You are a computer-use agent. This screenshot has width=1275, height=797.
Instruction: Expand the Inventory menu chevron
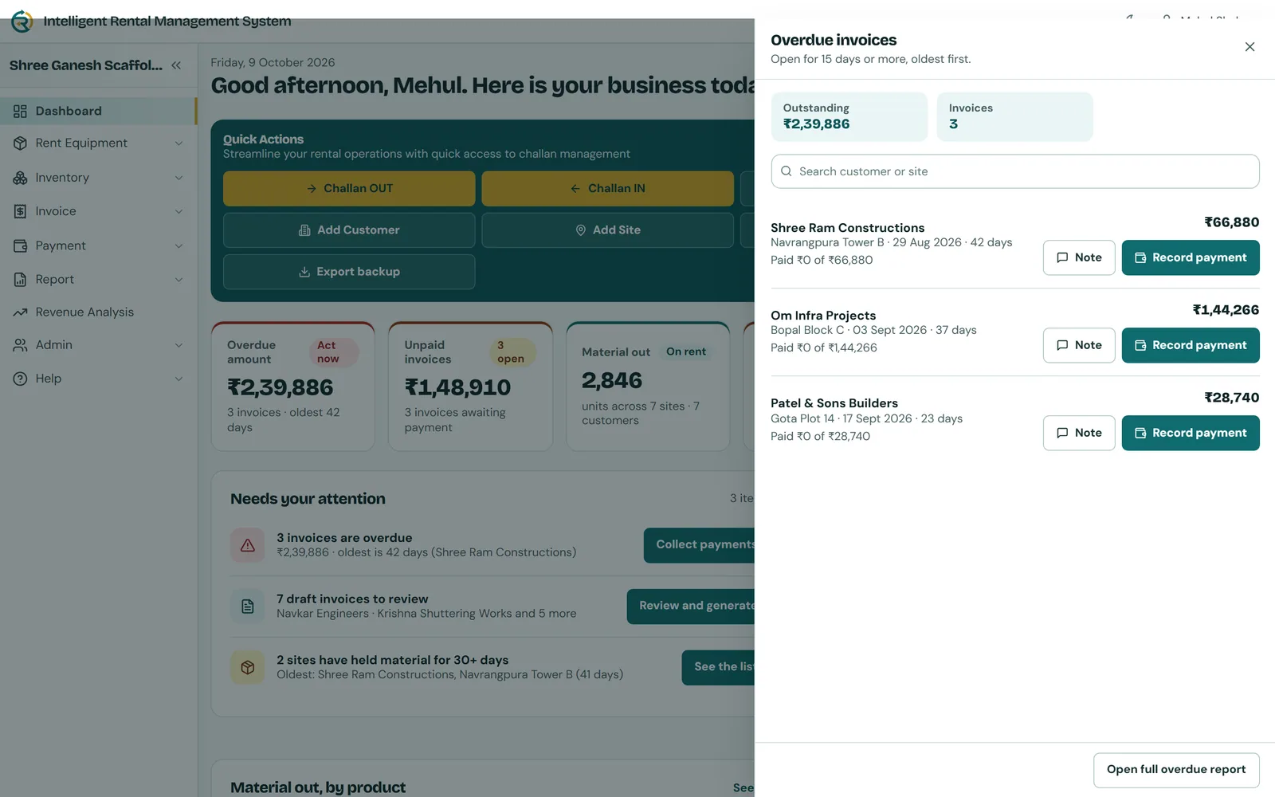[178, 178]
